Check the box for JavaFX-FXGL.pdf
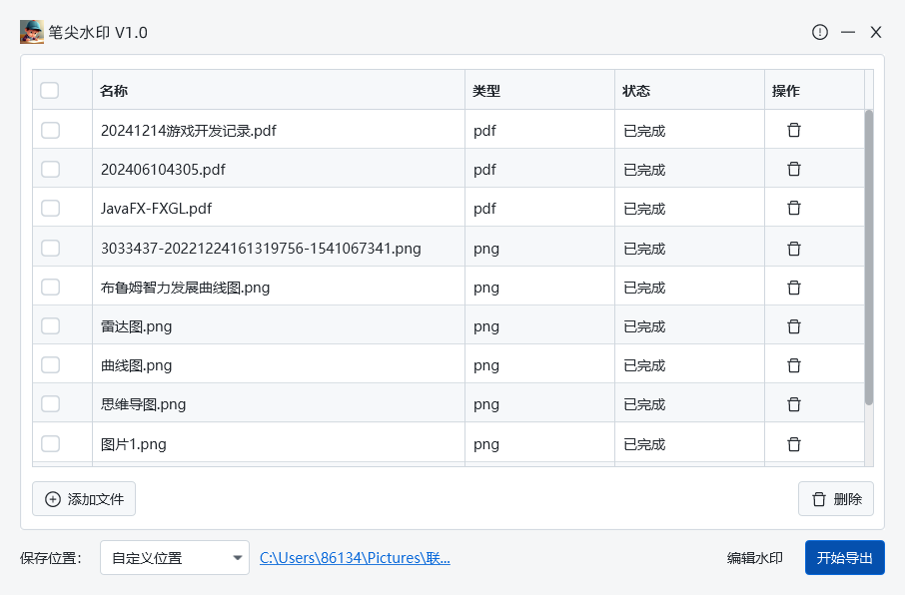Image resolution: width=905 pixels, height=595 pixels. (50, 208)
